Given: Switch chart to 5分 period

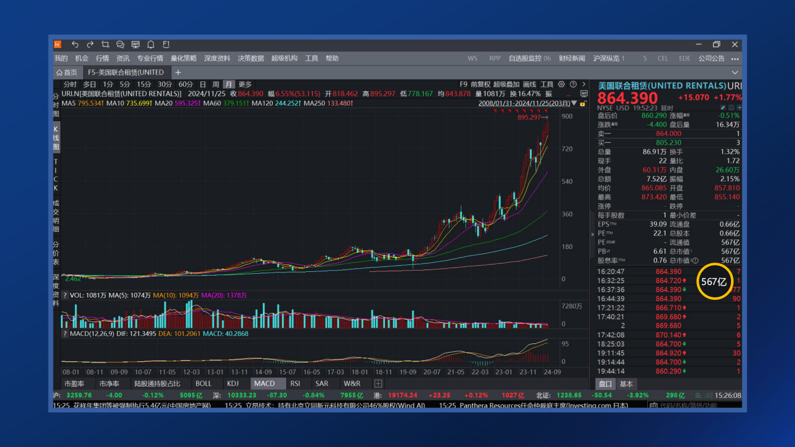Looking at the screenshot, I should [x=125, y=84].
